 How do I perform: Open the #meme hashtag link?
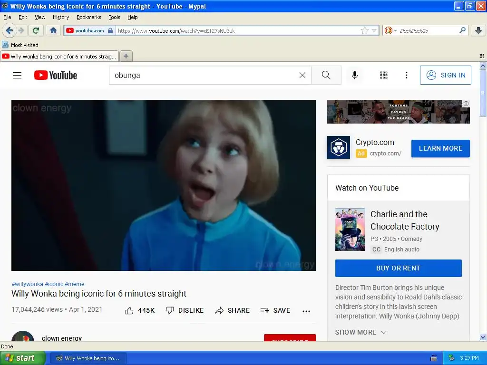pyautogui.click(x=75, y=284)
